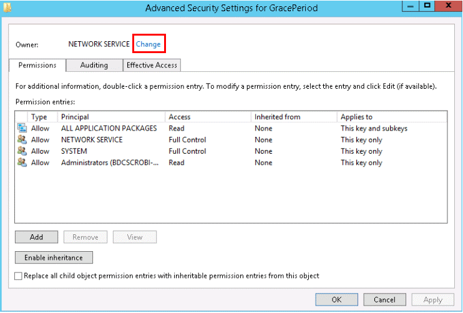Select the ALL APPLICATION PACKAGES principal entry
Viewport: 463px width, 313px height.
pos(109,128)
